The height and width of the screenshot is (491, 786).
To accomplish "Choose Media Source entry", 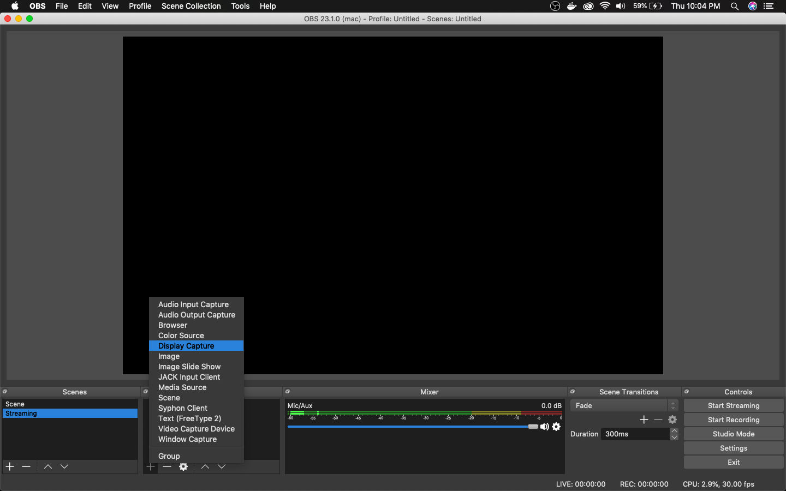I will [x=196, y=387].
